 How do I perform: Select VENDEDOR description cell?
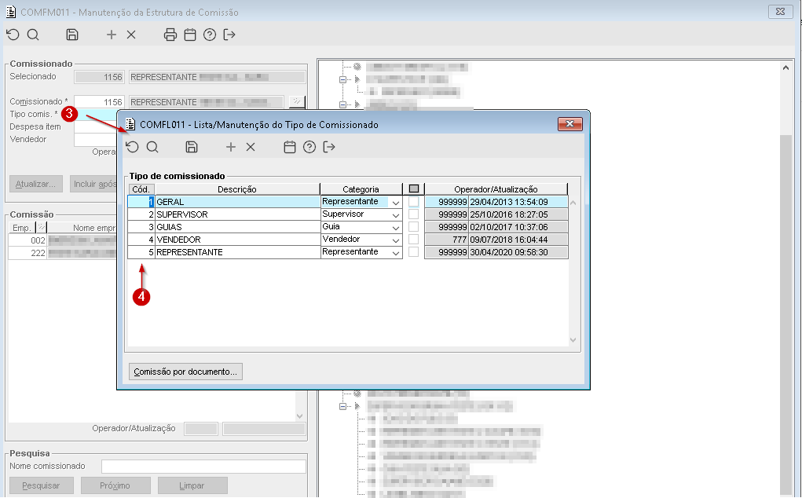pyautogui.click(x=237, y=240)
